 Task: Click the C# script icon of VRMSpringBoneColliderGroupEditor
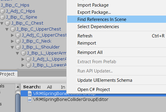click(30, 99)
